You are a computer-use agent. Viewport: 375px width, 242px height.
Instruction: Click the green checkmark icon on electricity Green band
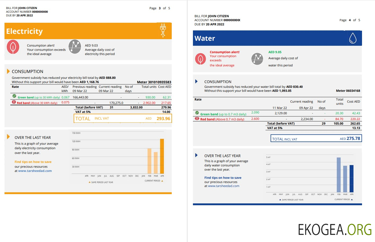[x=14, y=96]
